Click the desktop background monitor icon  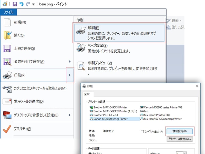pyautogui.click(x=7, y=115)
